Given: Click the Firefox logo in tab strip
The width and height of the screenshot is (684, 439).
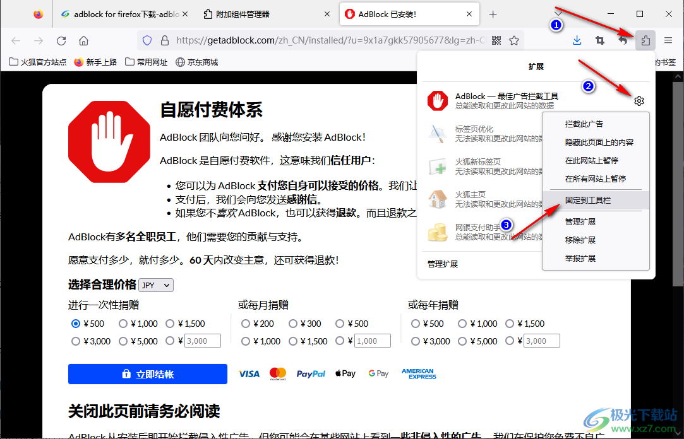Looking at the screenshot, I should 39,14.
